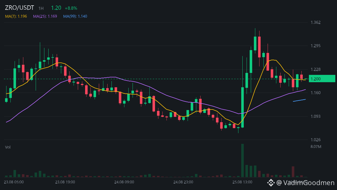Select the MA(25): 1.169 indicator label
This screenshot has height=190, width=337.
[45, 16]
